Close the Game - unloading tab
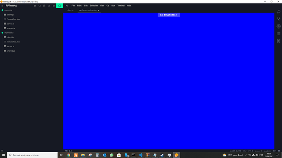282x158 pixels. pos(98,11)
